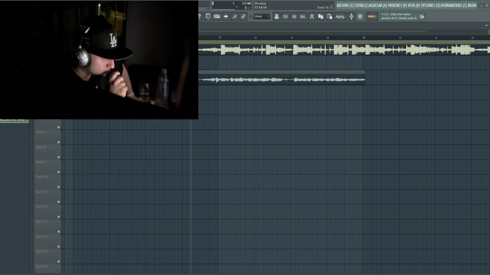Toggle the green LED directly above the Track 14 label
This screenshot has width=490, height=275.
tap(59, 231)
